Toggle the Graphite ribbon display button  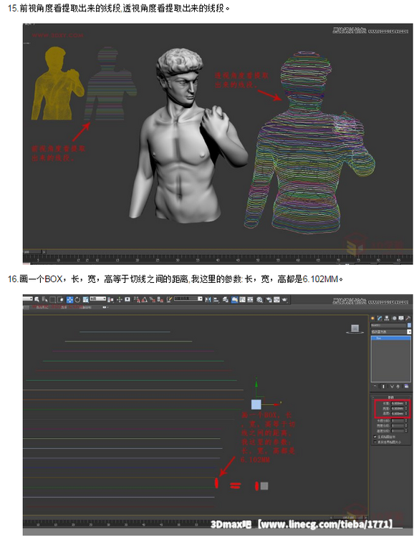point(234,299)
